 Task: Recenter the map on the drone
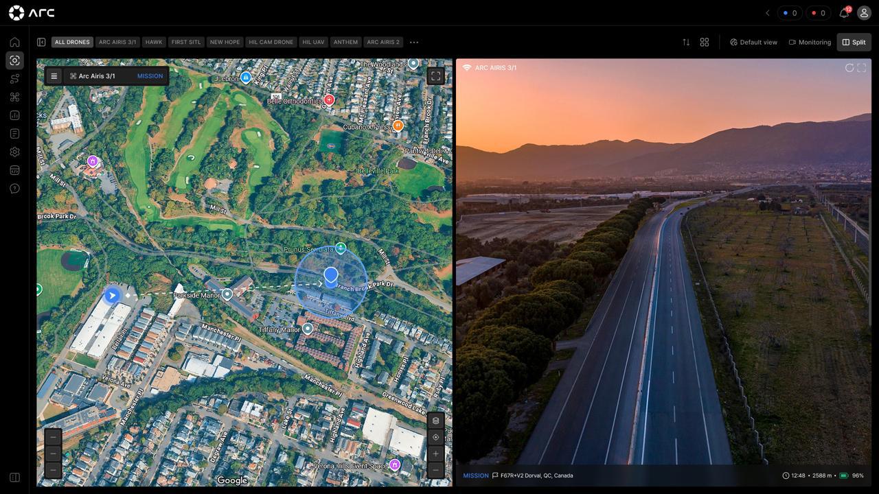point(435,437)
